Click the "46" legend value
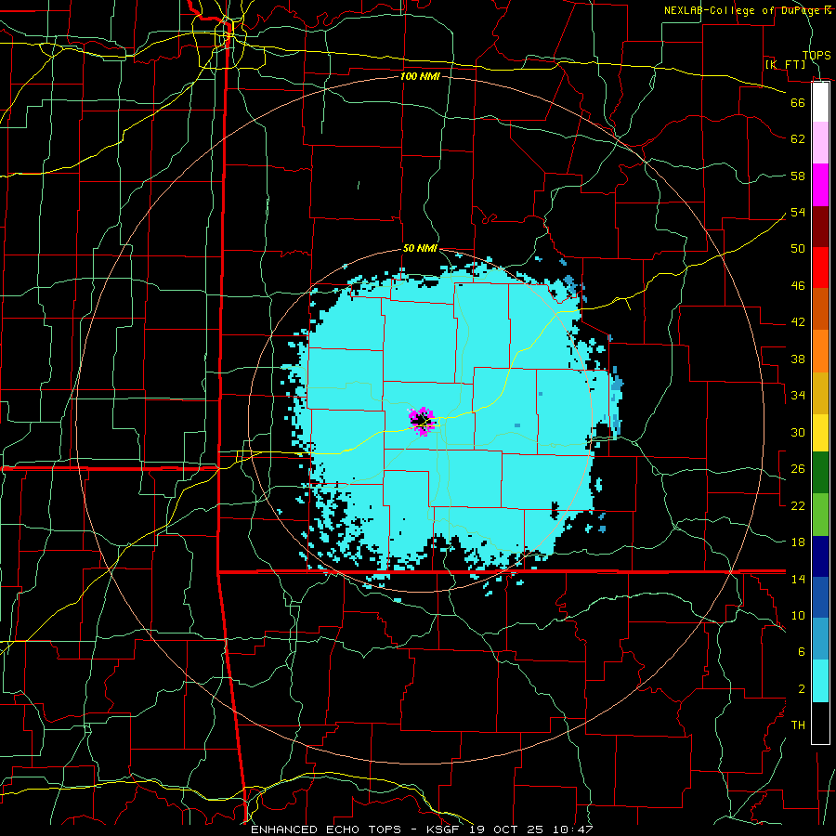This screenshot has height=836, width=836. pos(798,286)
